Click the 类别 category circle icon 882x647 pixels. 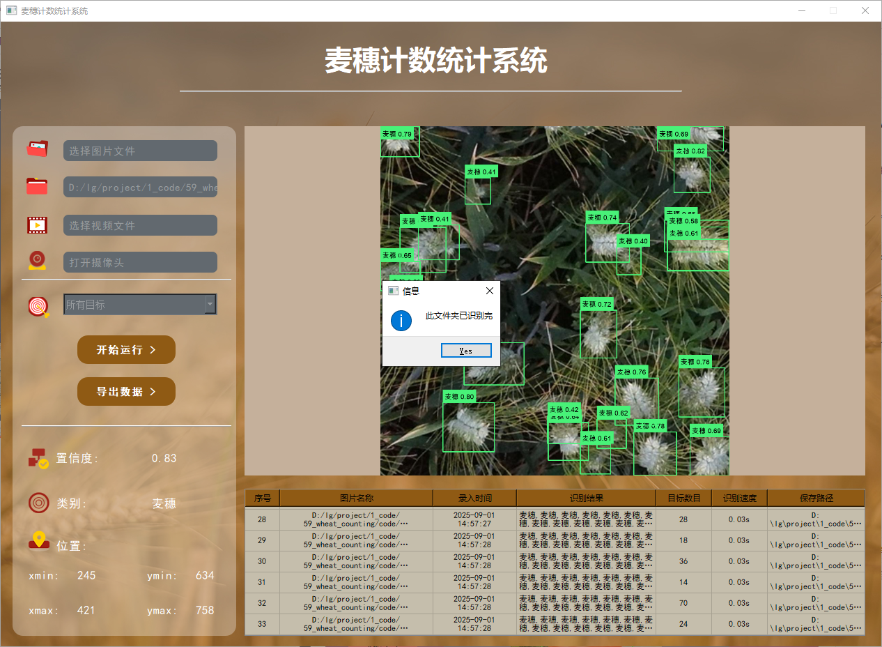38,503
